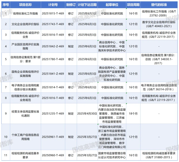Select drafting unit cell with 国务院国有资产监督管理委员会研究中心
179x162 pixels.
112,74
